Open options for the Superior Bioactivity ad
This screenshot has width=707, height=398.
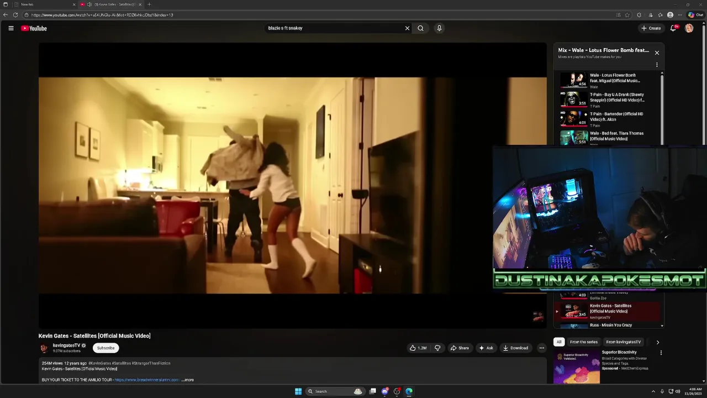(x=661, y=353)
